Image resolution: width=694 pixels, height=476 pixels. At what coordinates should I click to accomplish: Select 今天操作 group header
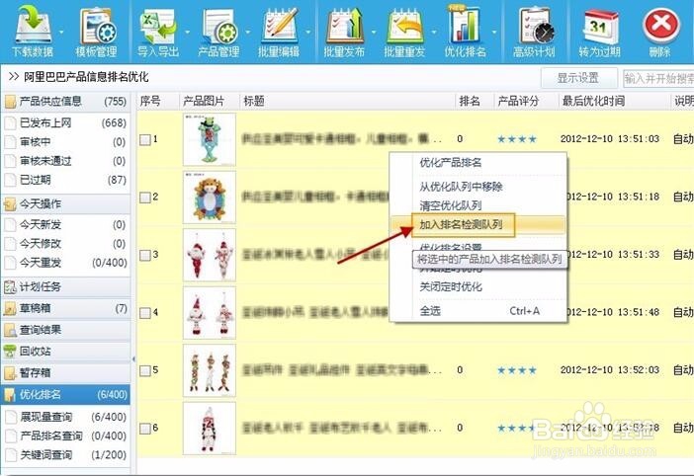pos(65,204)
